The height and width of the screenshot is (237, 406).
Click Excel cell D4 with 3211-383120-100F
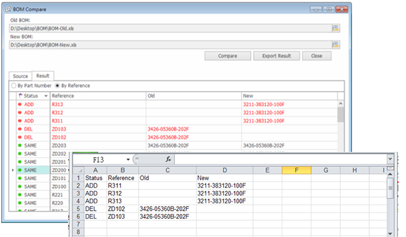tap(224, 201)
